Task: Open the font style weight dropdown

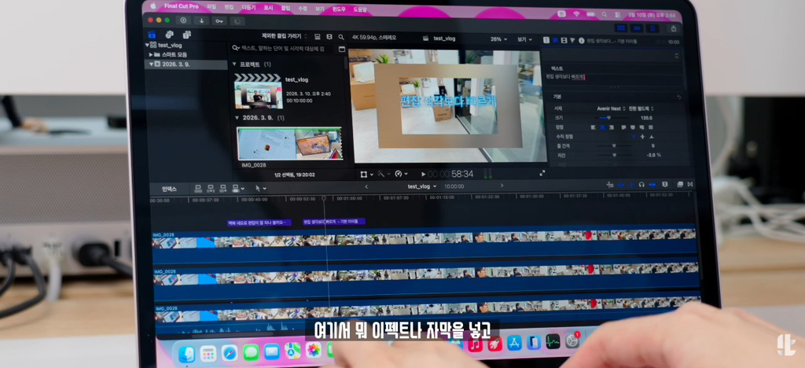Action: tap(641, 109)
